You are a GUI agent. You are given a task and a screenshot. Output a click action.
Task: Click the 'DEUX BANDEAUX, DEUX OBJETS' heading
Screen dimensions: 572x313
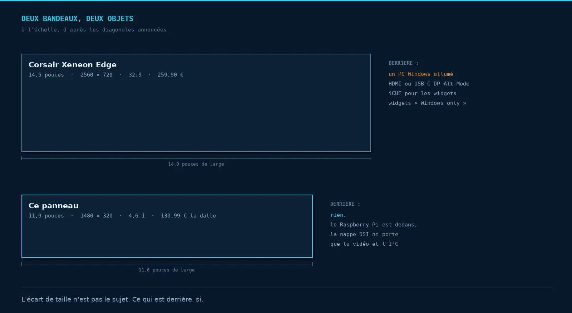[x=77, y=19]
